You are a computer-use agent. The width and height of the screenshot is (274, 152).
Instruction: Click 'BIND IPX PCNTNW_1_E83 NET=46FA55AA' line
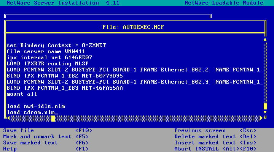click(x=65, y=88)
